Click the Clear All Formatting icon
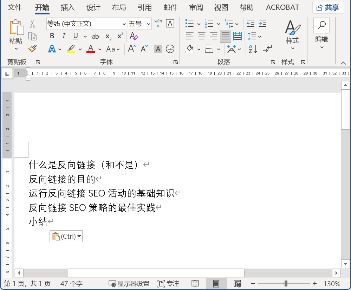The image size is (351, 290). tap(134, 36)
